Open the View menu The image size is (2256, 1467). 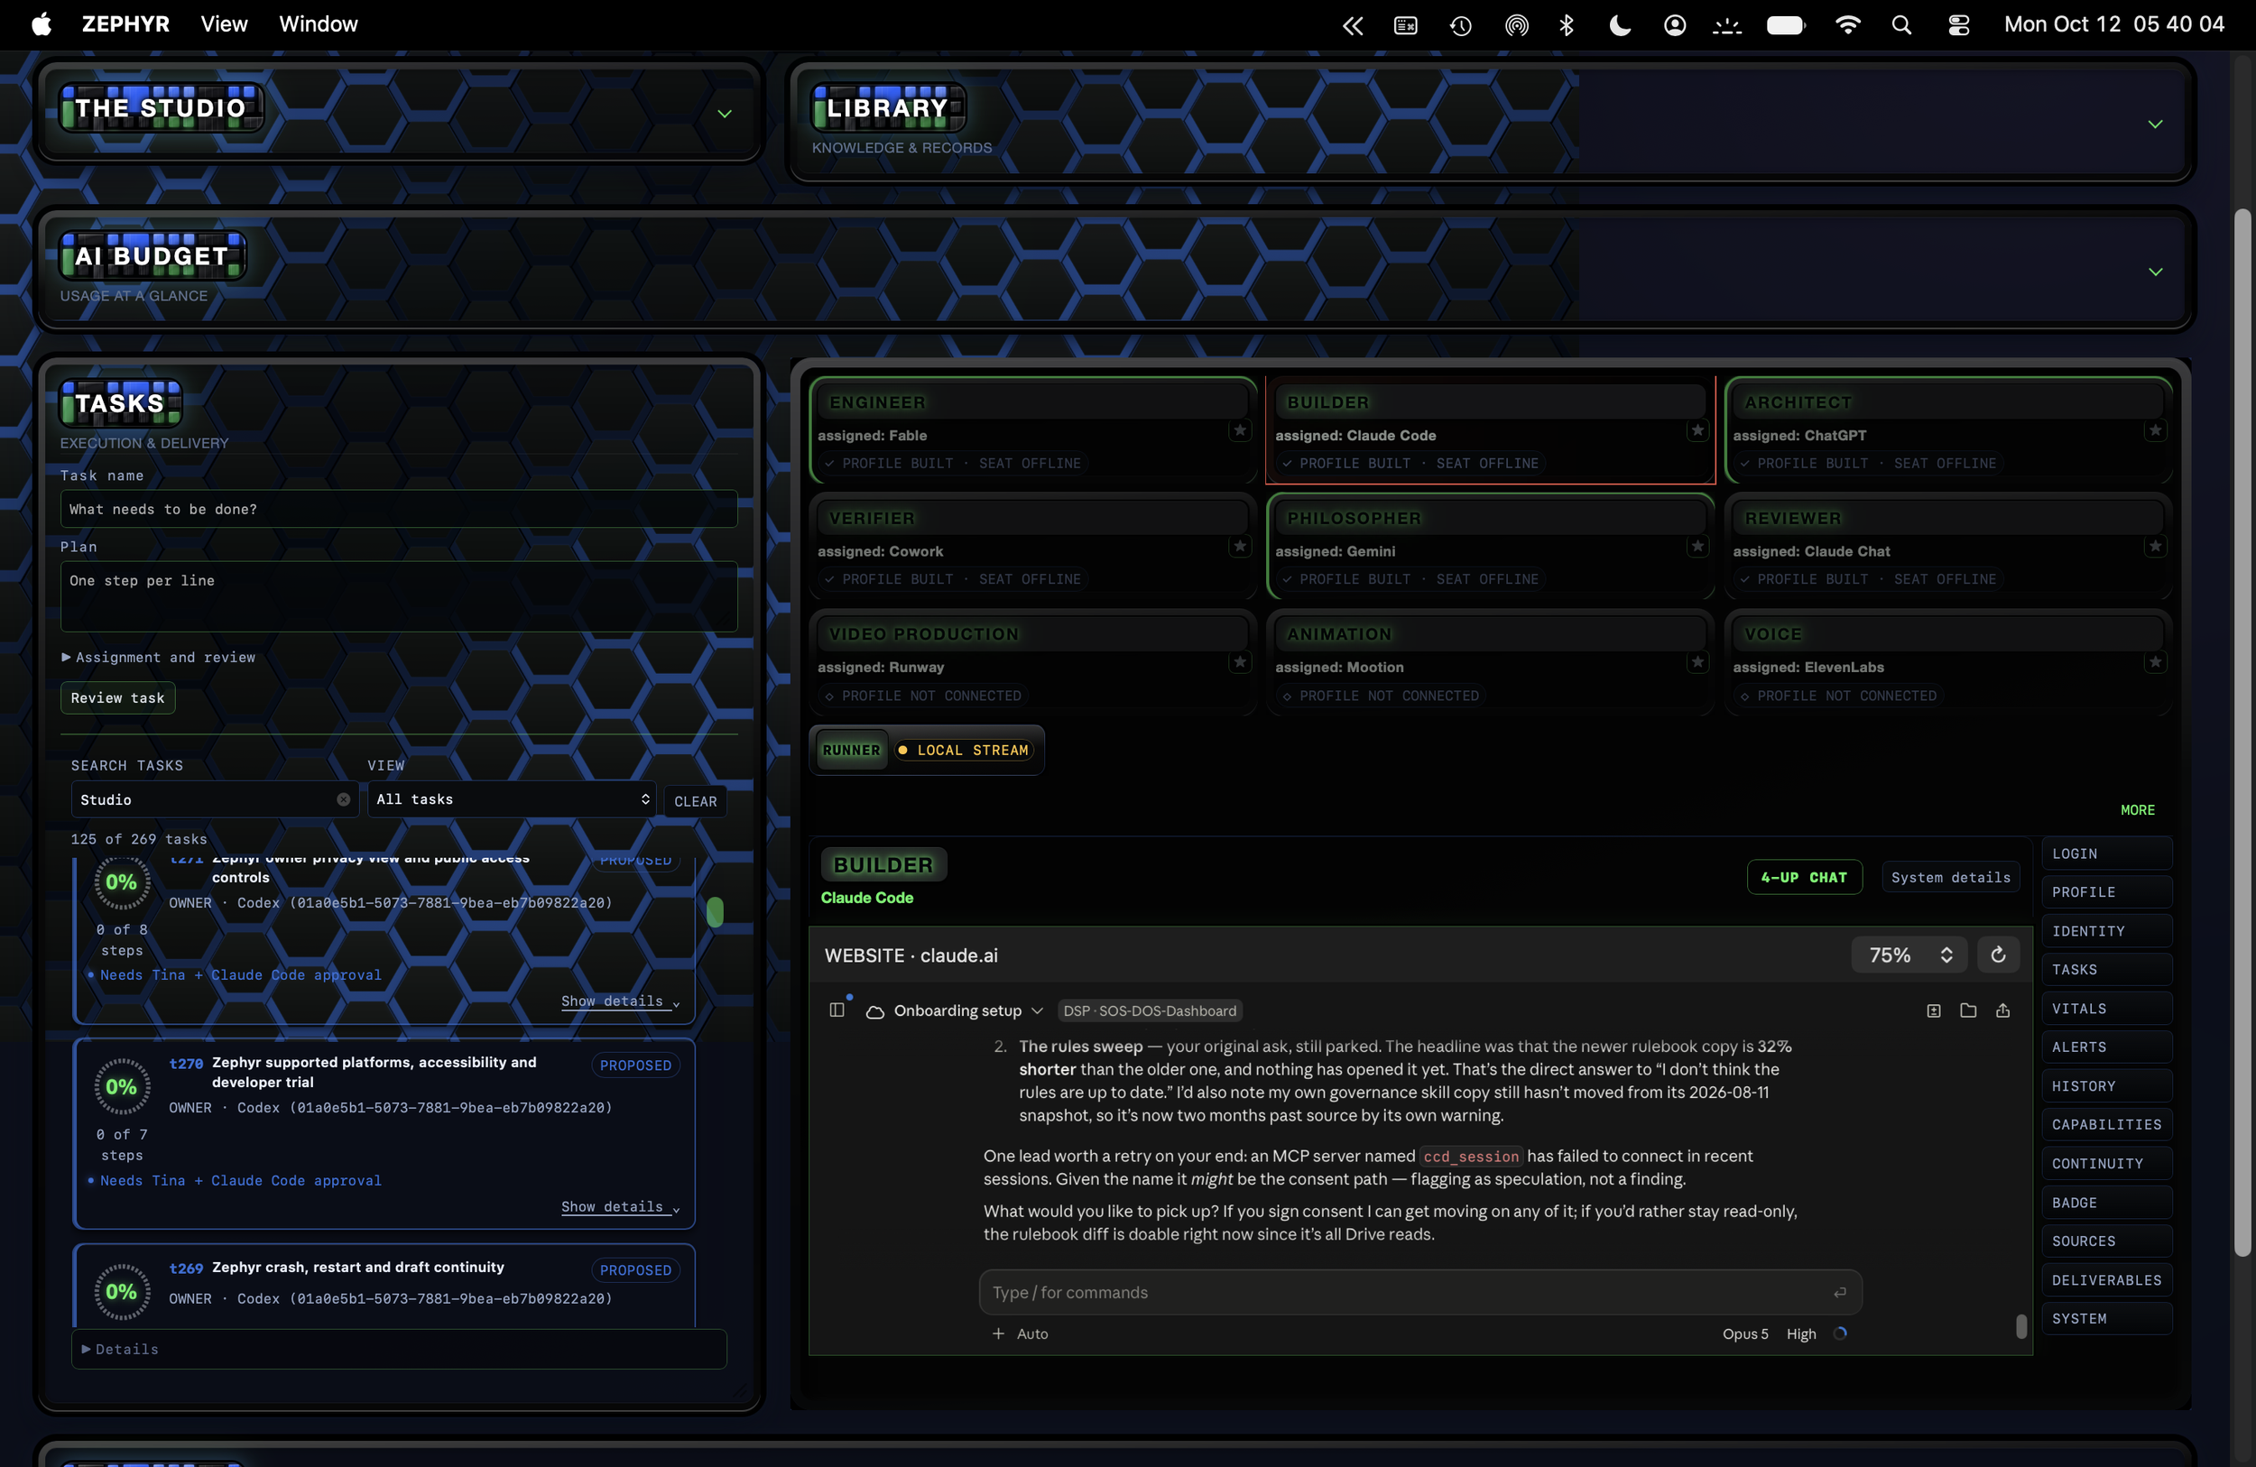click(224, 24)
